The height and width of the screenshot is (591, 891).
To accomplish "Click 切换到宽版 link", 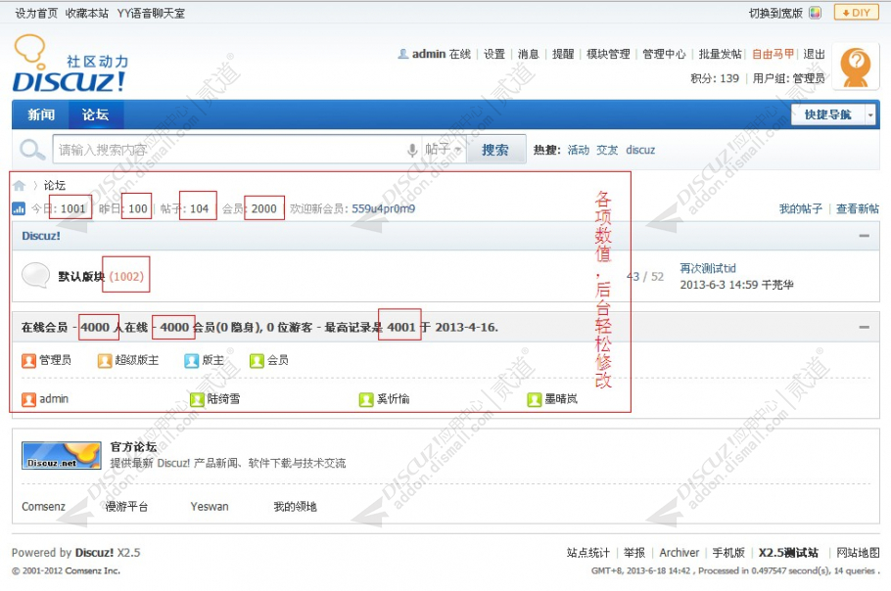I will (x=775, y=13).
